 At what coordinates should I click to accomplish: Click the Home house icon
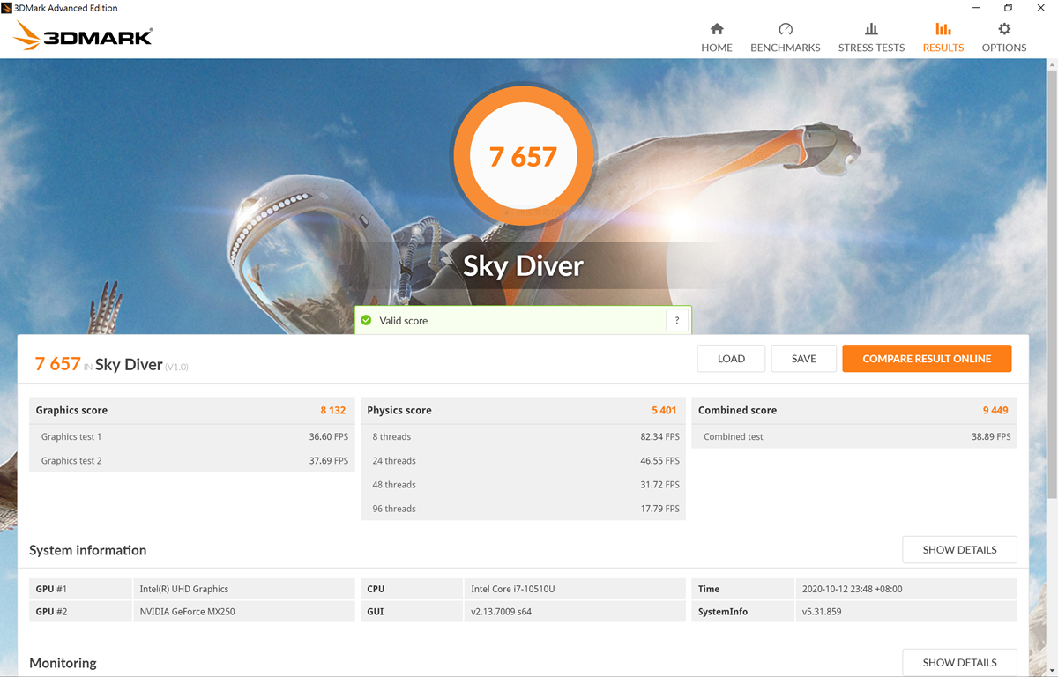tap(717, 29)
